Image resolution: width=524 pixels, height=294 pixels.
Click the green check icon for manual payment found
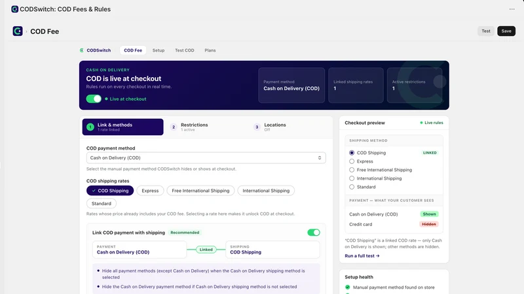click(x=348, y=287)
